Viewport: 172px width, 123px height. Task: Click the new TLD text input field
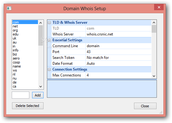coord(20,95)
